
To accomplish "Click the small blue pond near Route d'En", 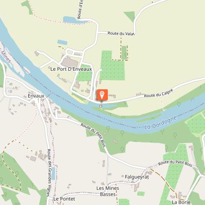I will [x=70, y=20].
